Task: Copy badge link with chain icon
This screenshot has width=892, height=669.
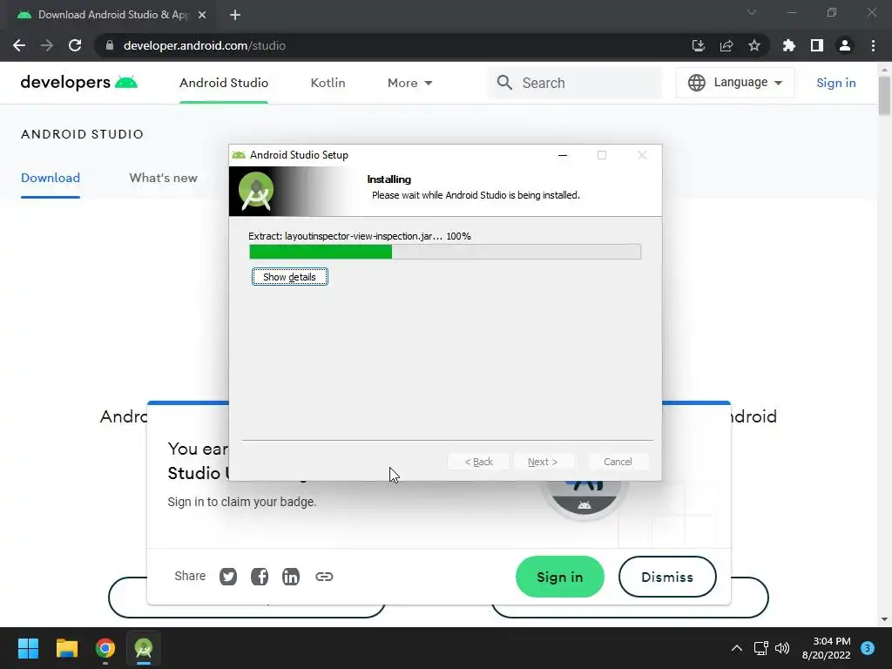Action: pyautogui.click(x=324, y=577)
